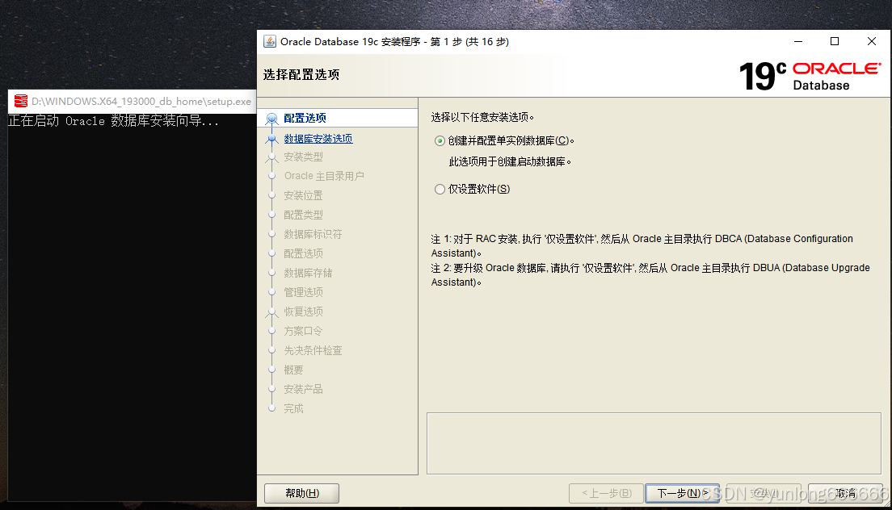The height and width of the screenshot is (510, 892).
Task: Click the 管理选项 step
Action: [303, 292]
